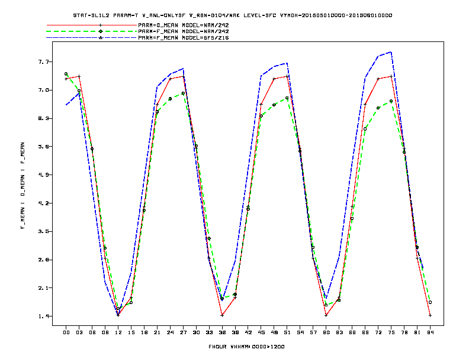Click the green circle data point at hour 84
This screenshot has height=362, width=469.
pos(430,302)
